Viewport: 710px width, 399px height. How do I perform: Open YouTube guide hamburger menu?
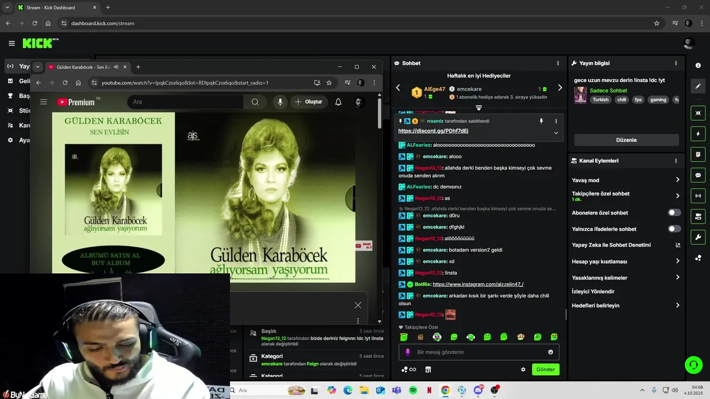click(43, 102)
